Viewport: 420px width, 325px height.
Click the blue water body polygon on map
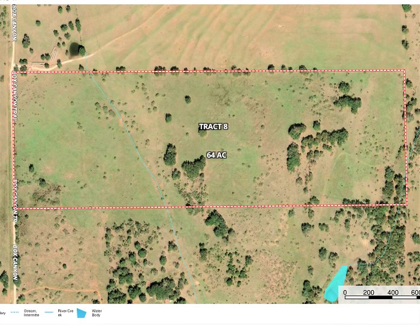point(335,284)
